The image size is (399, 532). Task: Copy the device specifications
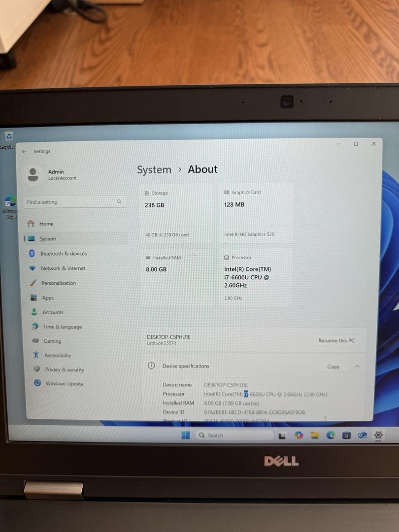click(333, 366)
